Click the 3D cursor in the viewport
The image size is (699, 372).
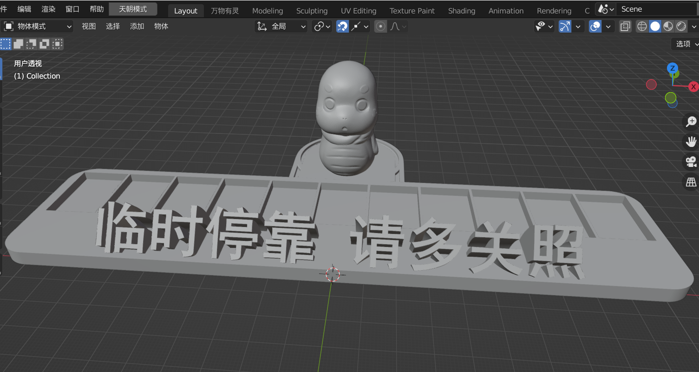(333, 274)
